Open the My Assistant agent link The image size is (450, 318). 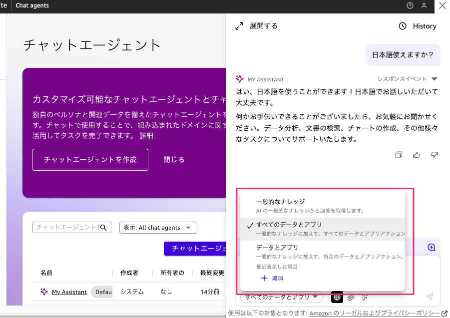click(69, 292)
